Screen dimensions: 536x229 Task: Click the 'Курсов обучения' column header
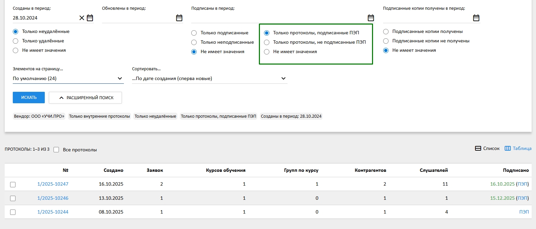coord(226,170)
